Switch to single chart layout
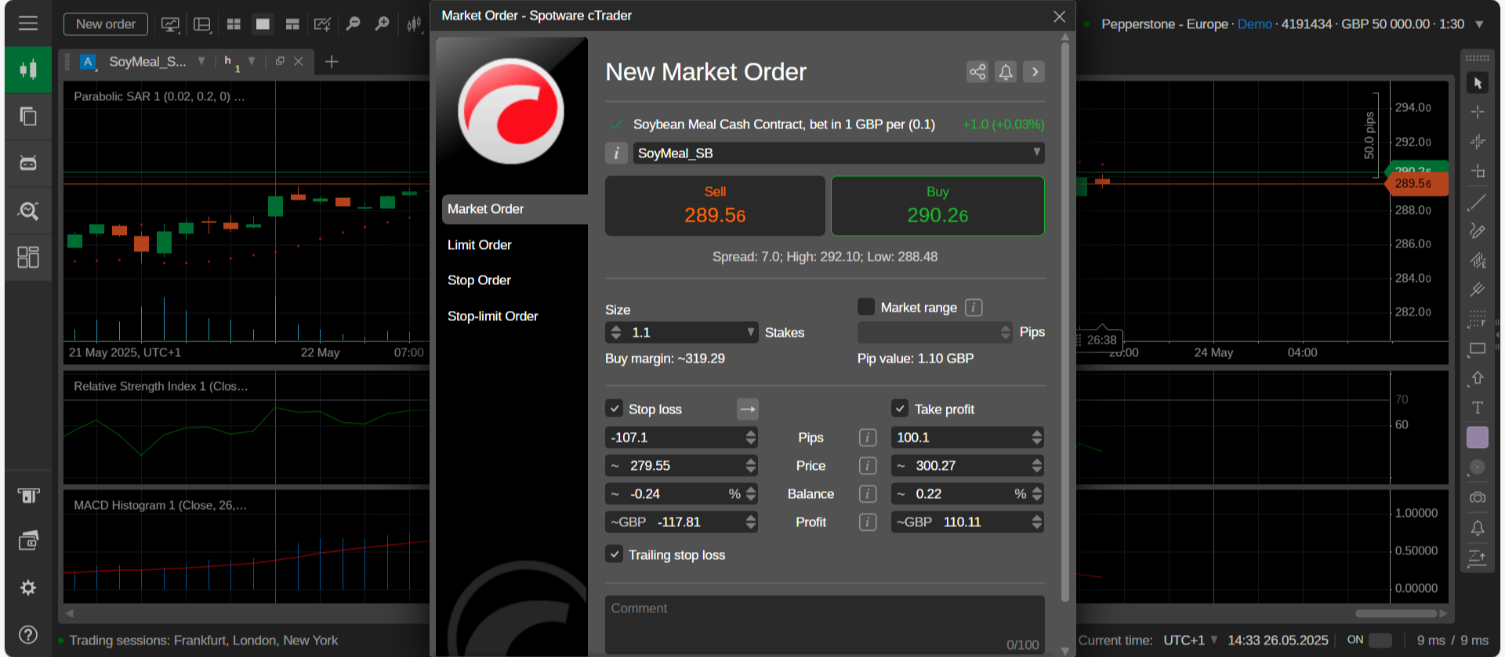Image resolution: width=1505 pixels, height=657 pixels. click(263, 24)
